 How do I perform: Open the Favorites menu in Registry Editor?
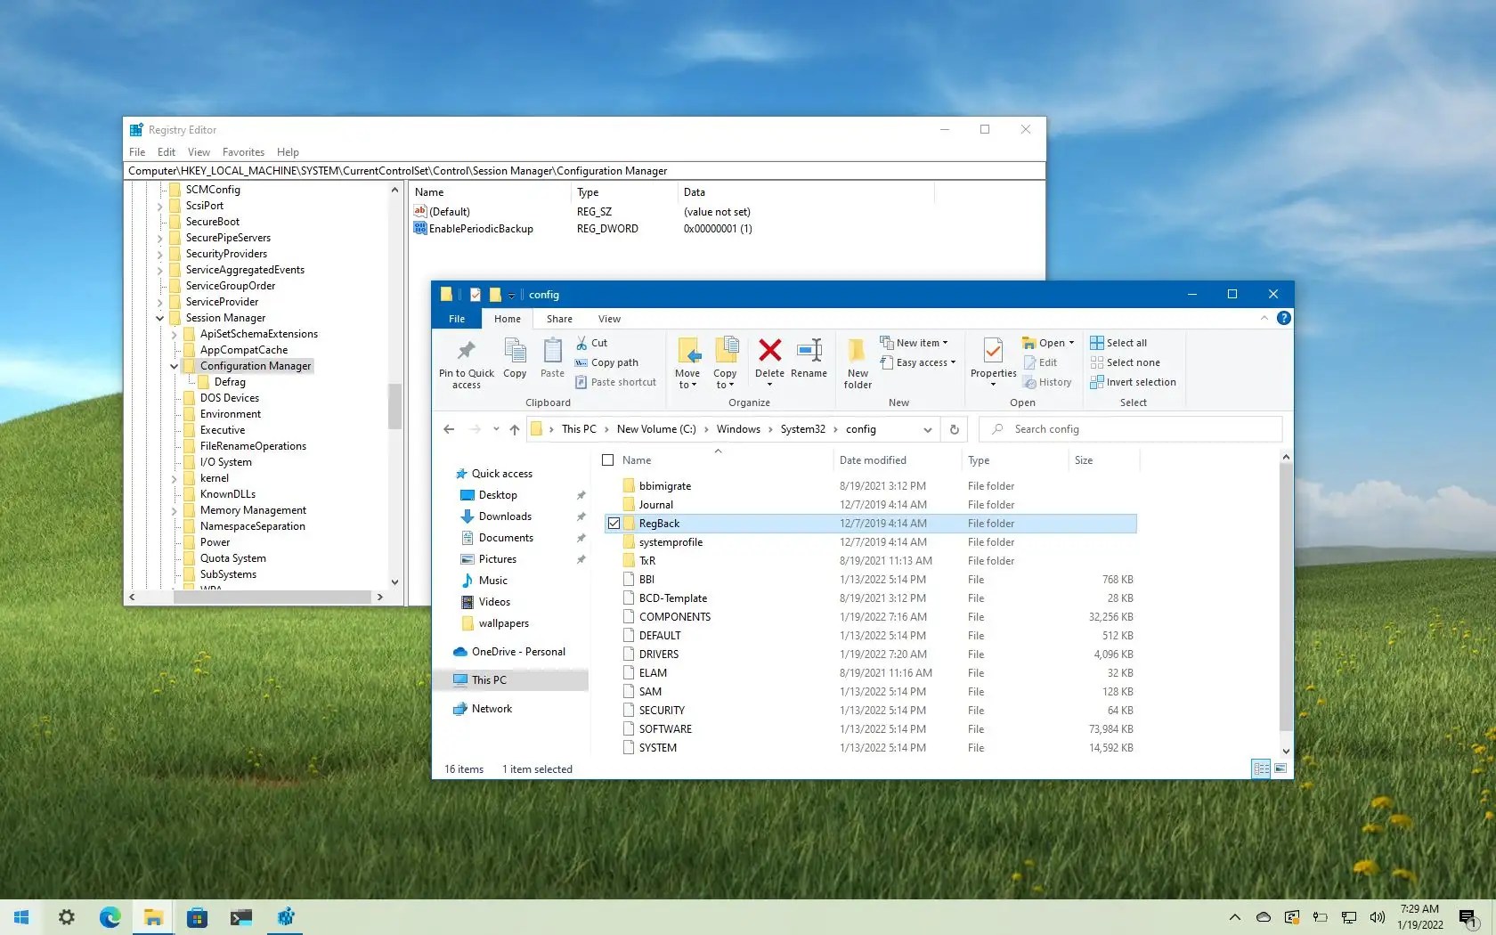coord(243,151)
